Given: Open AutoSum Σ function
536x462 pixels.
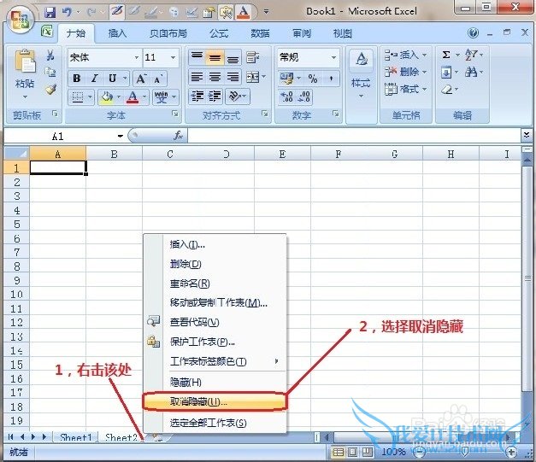Looking at the screenshot, I should [446, 55].
